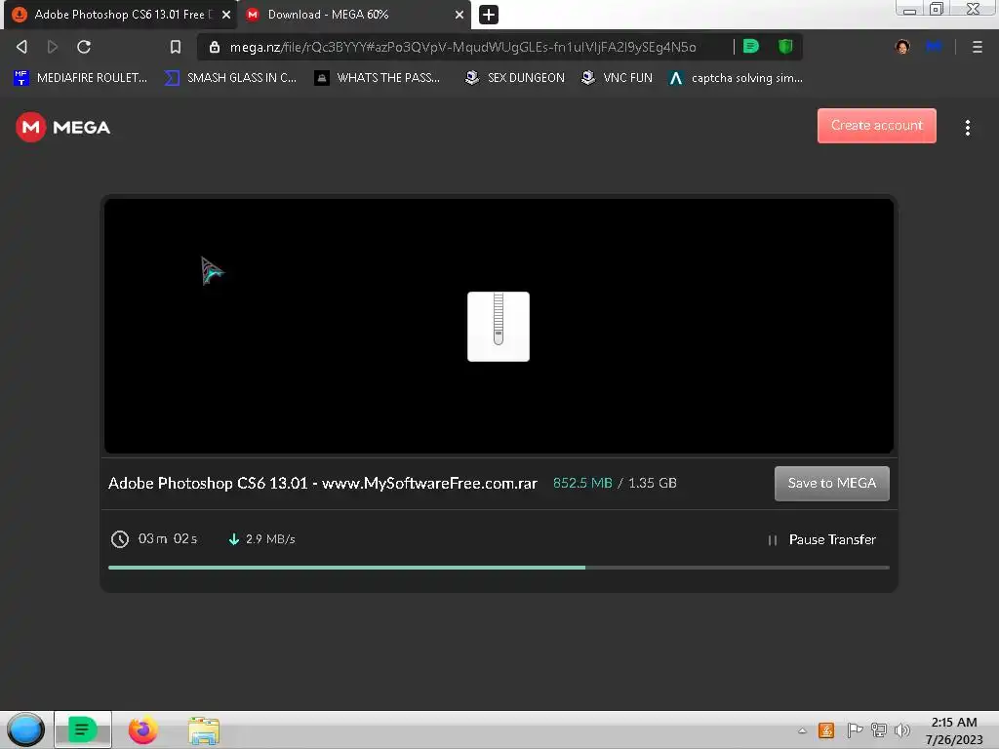Open the browser profile avatar
999x749 pixels.
(902, 47)
